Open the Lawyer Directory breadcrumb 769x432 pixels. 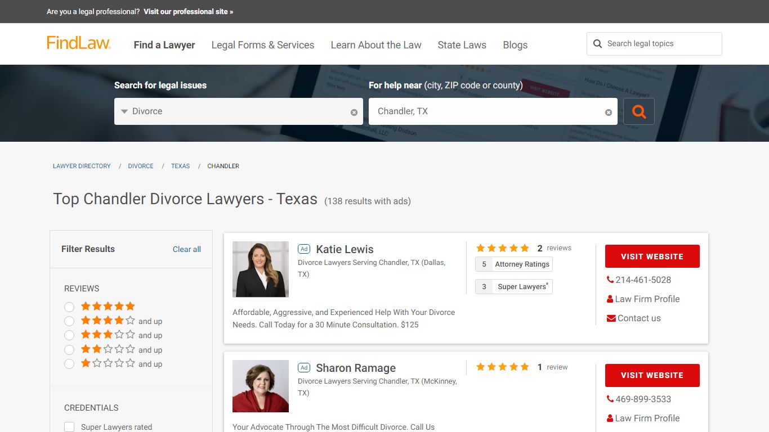coord(82,166)
